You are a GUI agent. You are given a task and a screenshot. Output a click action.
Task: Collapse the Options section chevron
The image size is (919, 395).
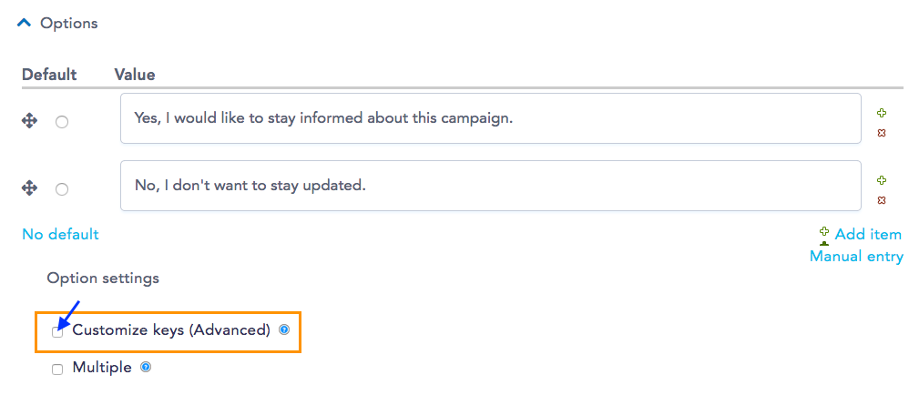[x=24, y=24]
